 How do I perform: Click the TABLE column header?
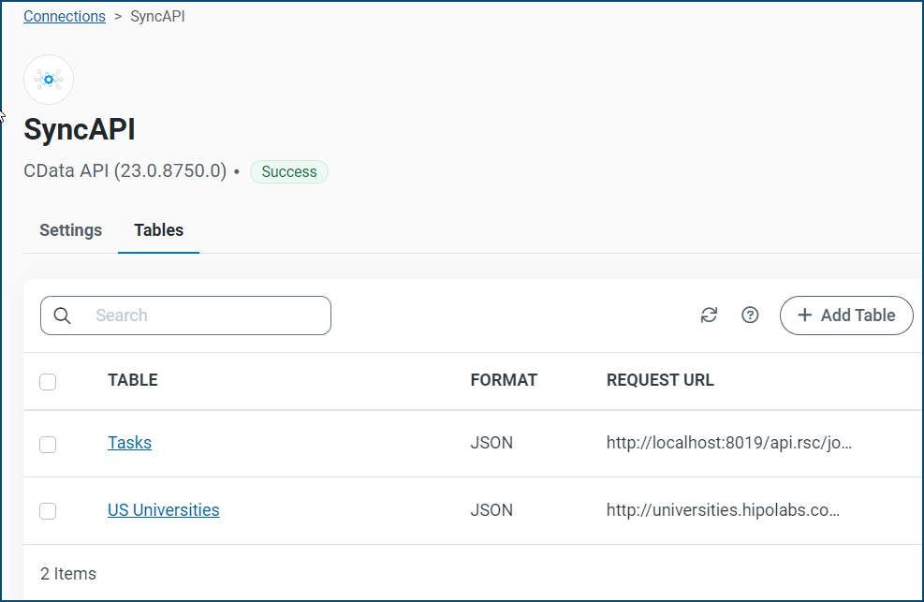(x=133, y=380)
